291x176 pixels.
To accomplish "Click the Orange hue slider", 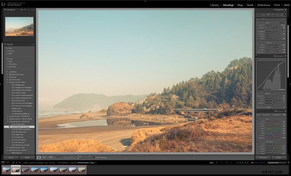I will point(272,124).
